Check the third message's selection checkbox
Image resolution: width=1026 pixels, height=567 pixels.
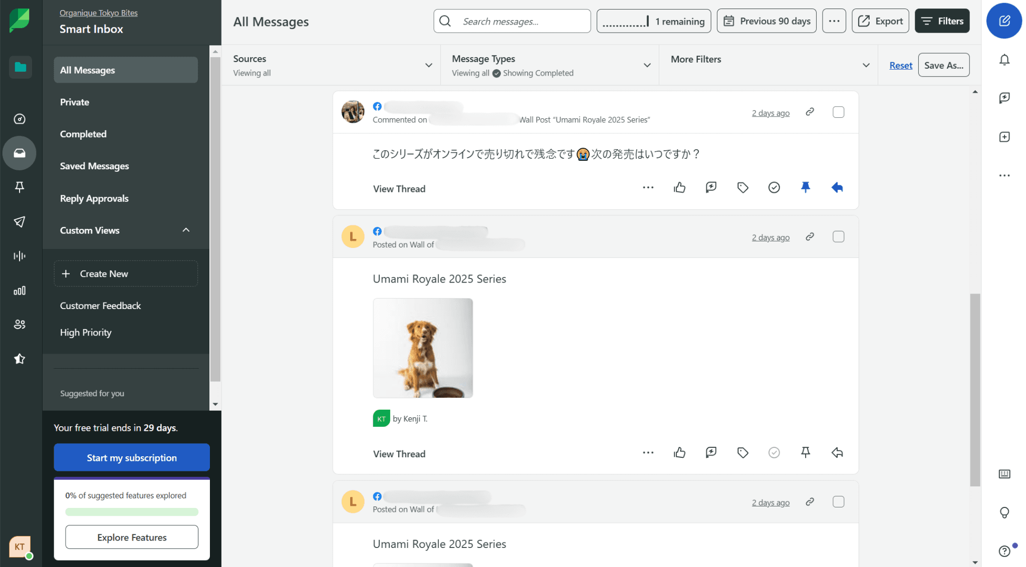[838, 502]
